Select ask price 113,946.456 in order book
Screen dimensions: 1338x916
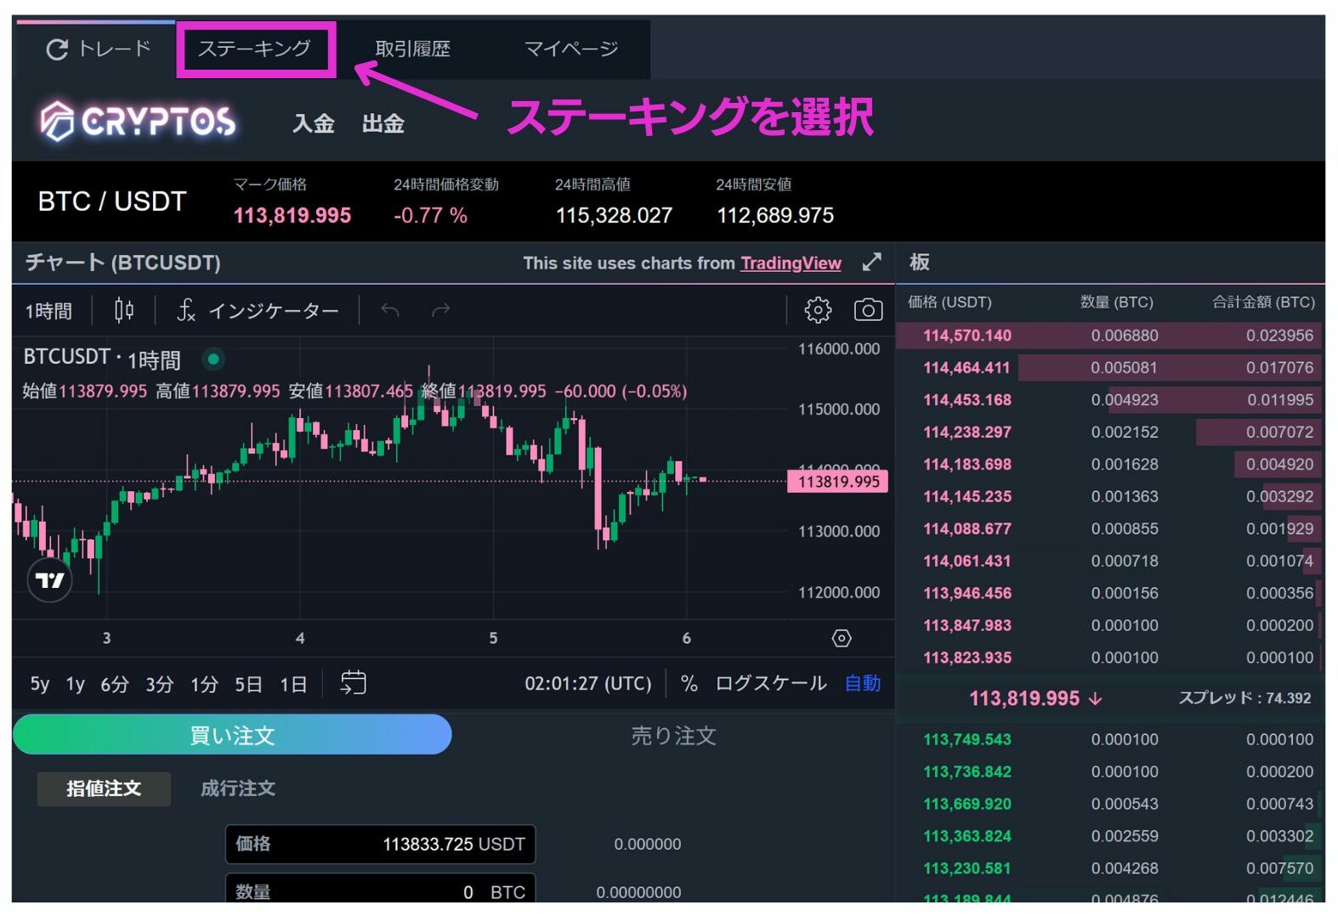(967, 594)
